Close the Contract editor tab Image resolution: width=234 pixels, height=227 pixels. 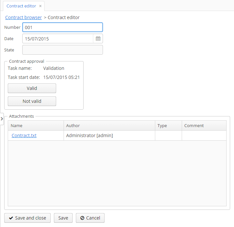coord(40,6)
